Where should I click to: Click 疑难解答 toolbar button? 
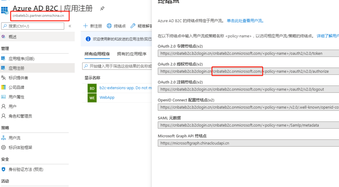(x=141, y=26)
